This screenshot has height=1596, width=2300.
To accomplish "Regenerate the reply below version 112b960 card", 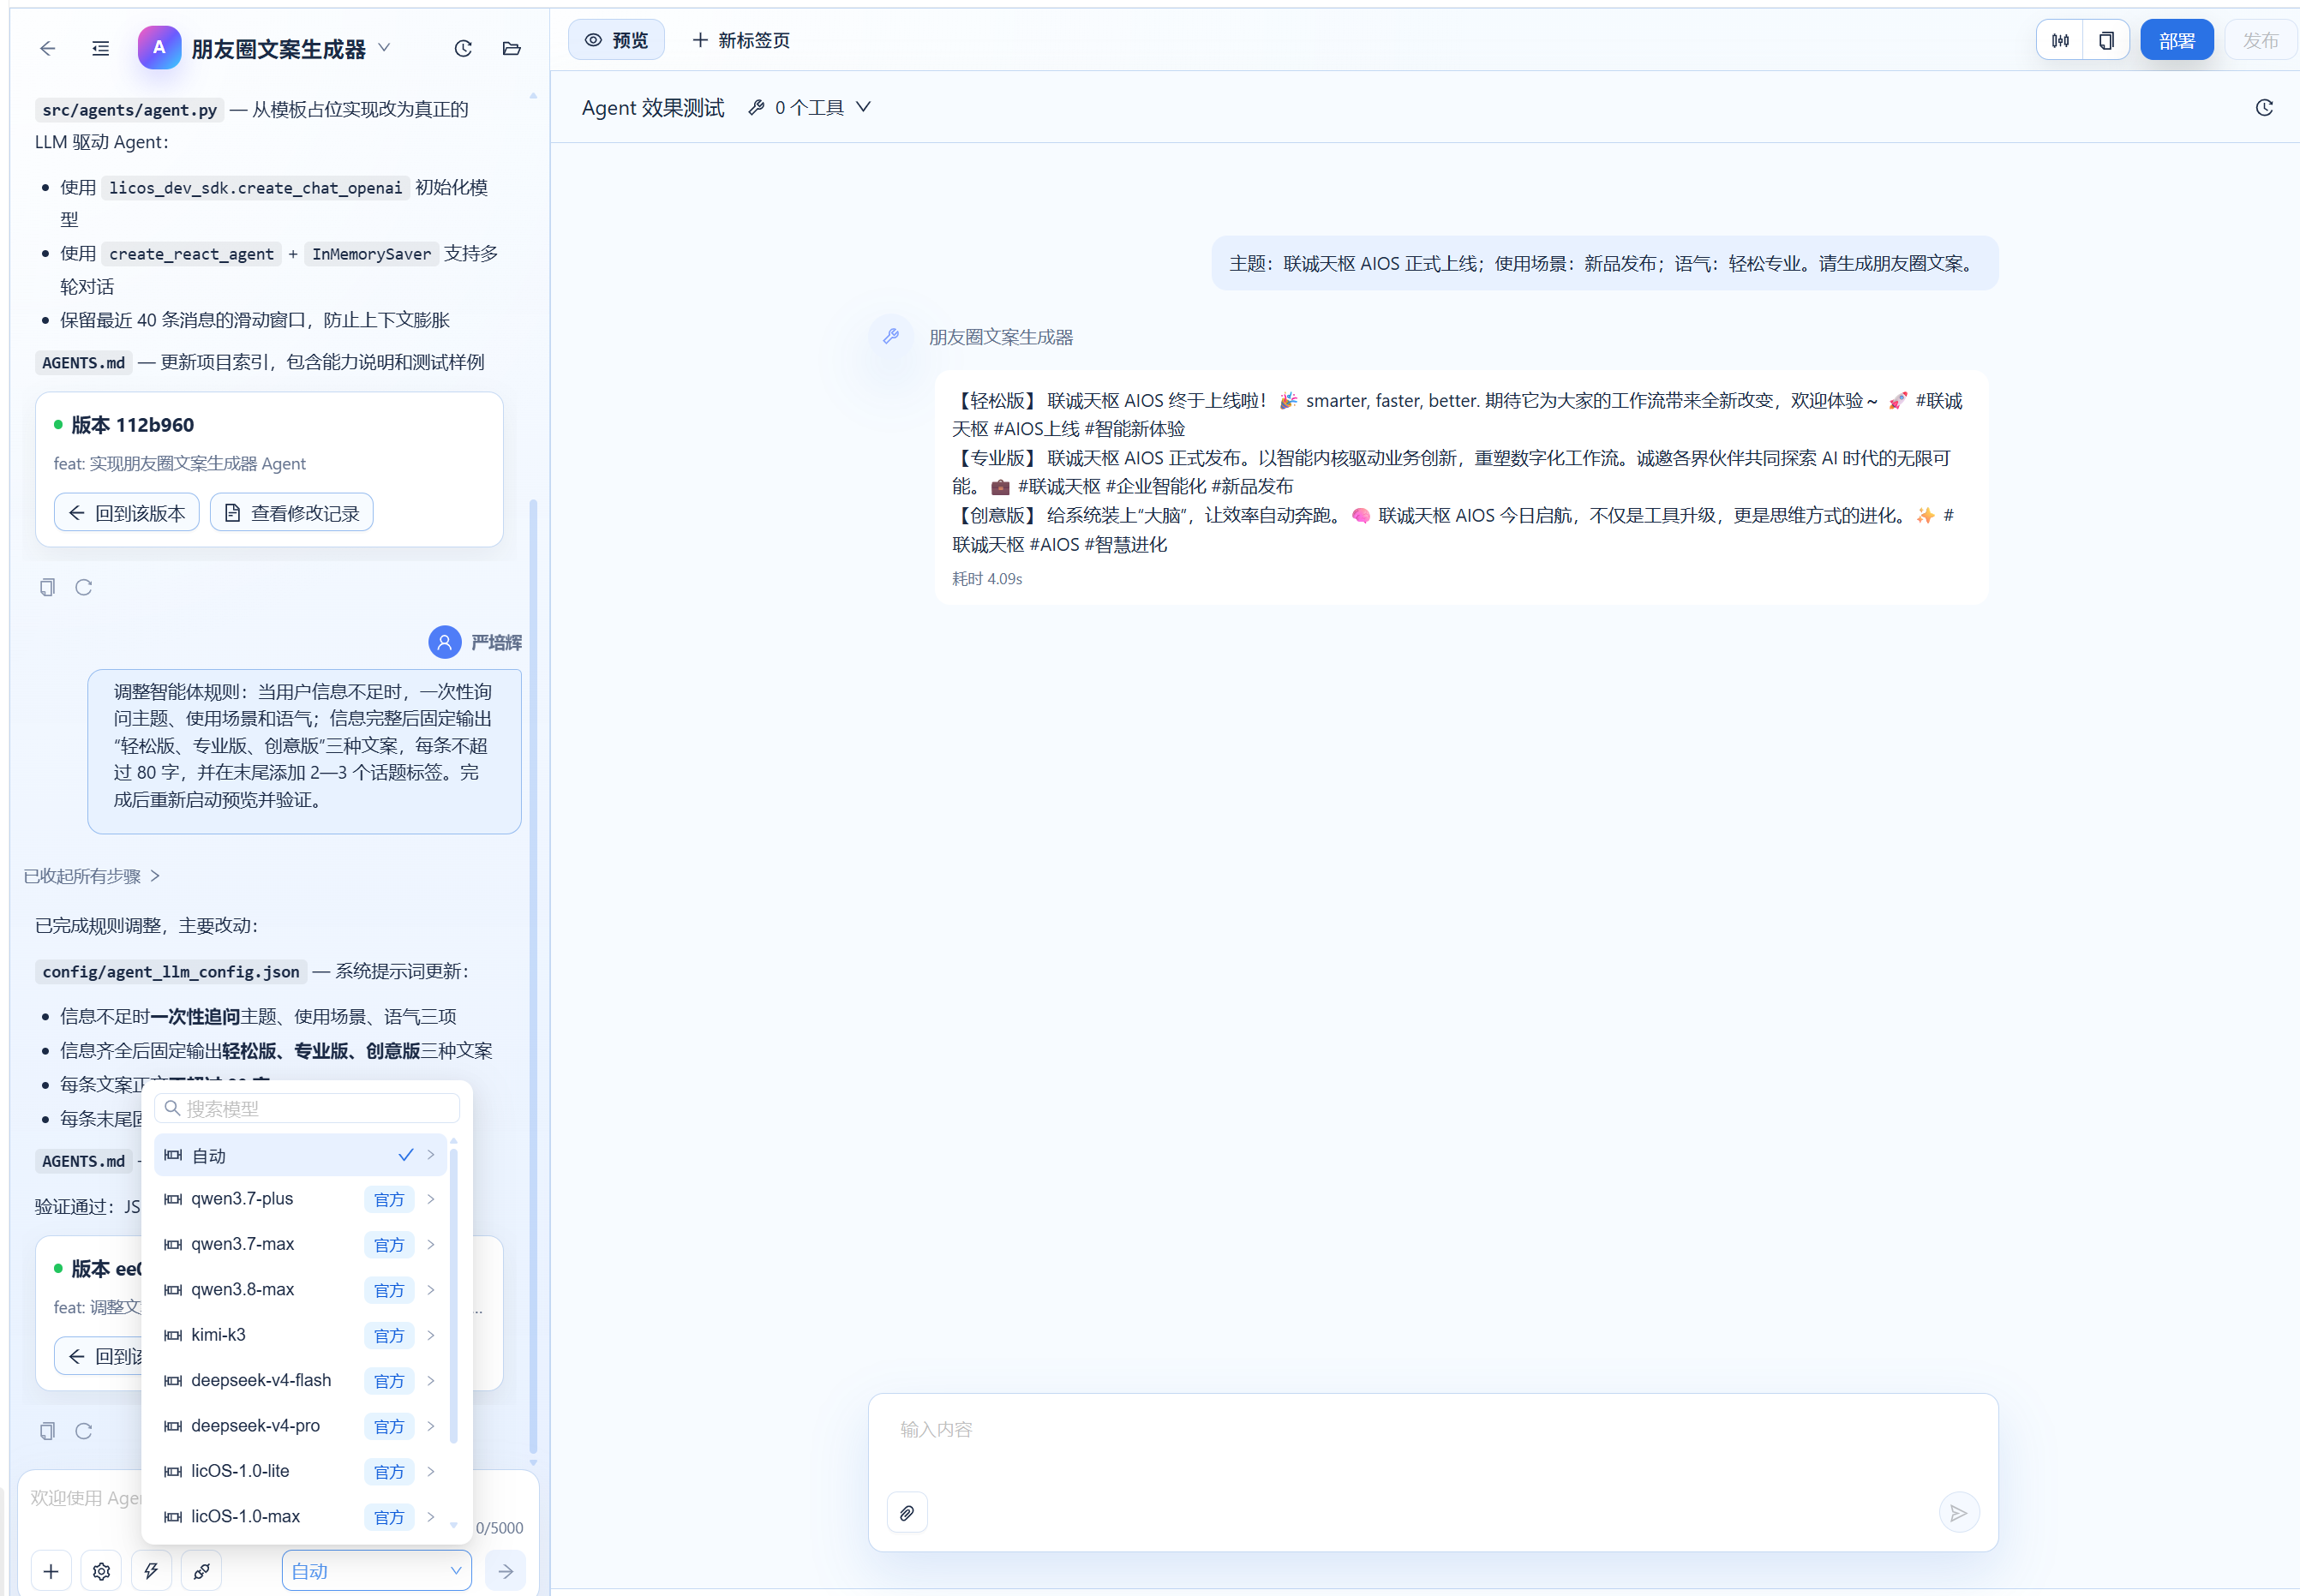I will 84,587.
